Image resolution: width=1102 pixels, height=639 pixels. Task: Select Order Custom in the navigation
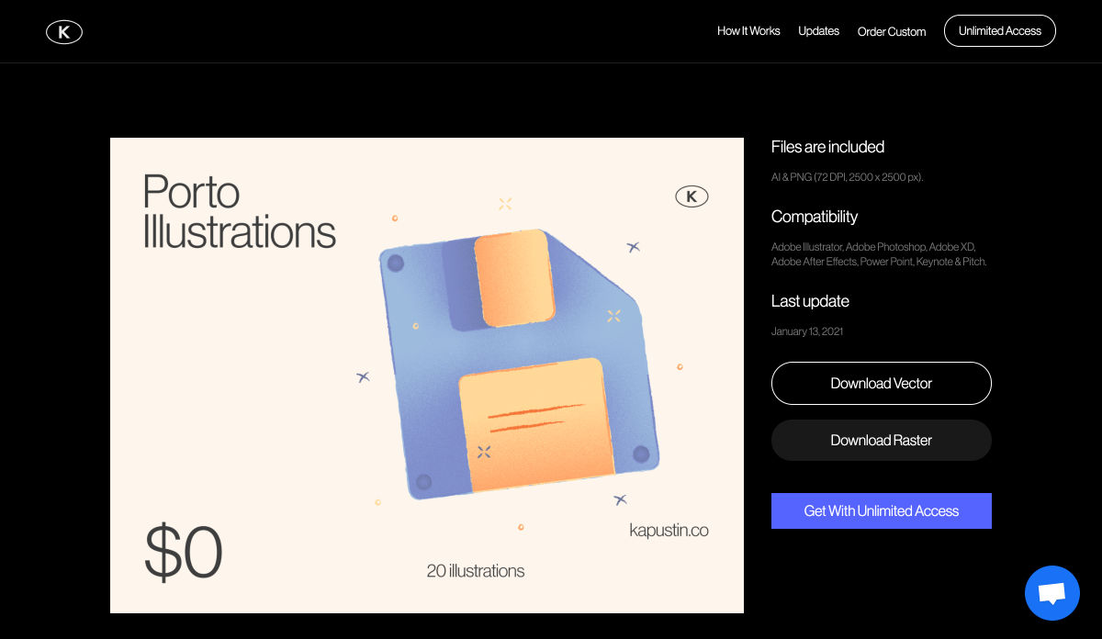[x=892, y=32]
